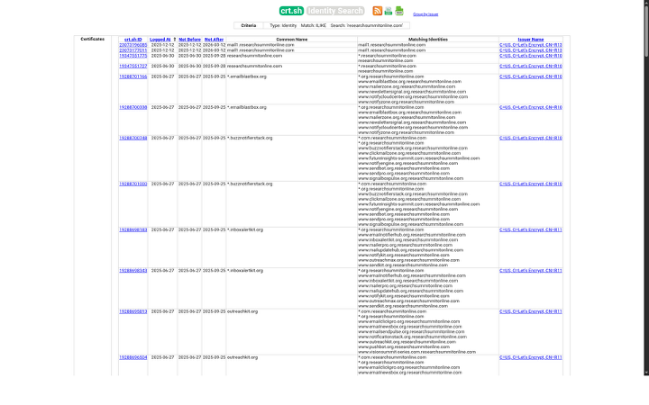This screenshot has width=649, height=405.
Task: Open the orange RSS feed icon
Action: pyautogui.click(x=377, y=11)
